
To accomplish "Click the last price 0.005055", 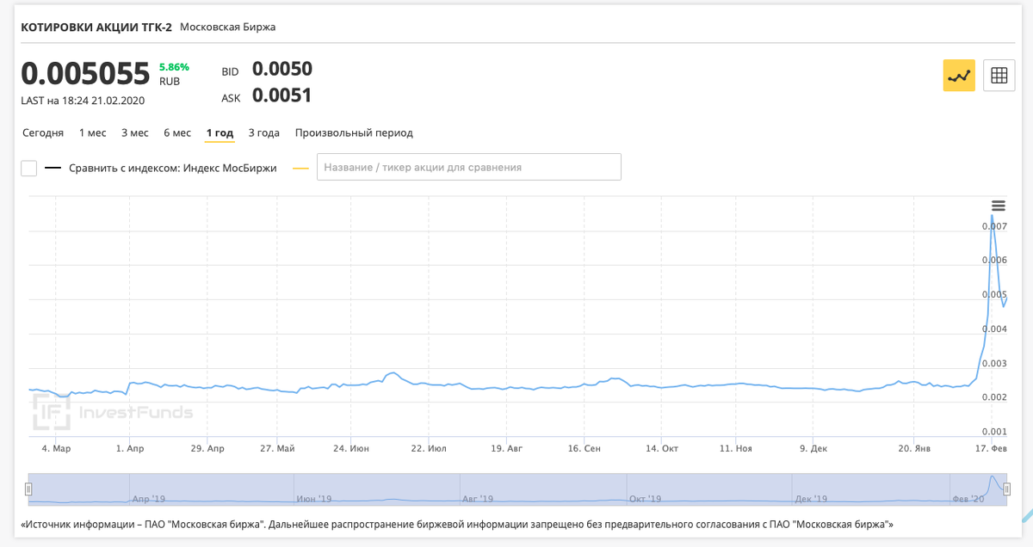I will (85, 74).
